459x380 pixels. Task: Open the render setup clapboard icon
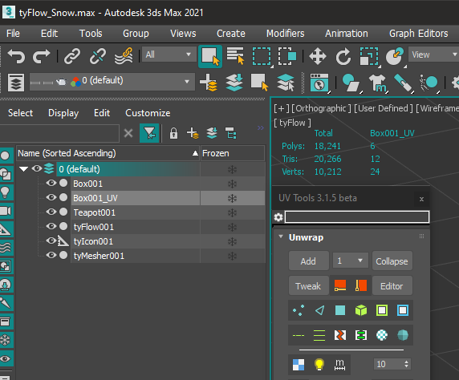pyautogui.click(x=319, y=83)
